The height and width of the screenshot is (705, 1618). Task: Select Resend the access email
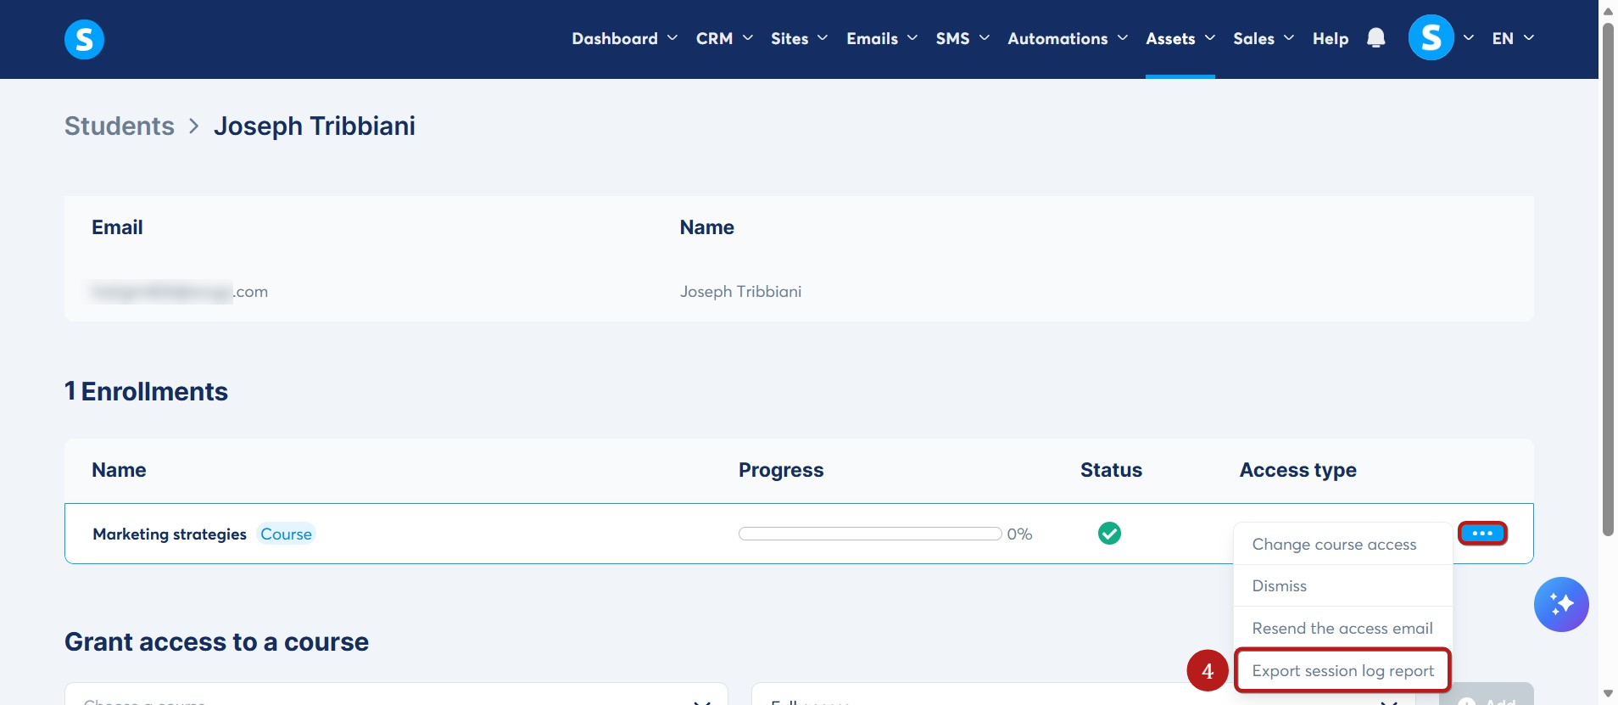[1343, 629]
